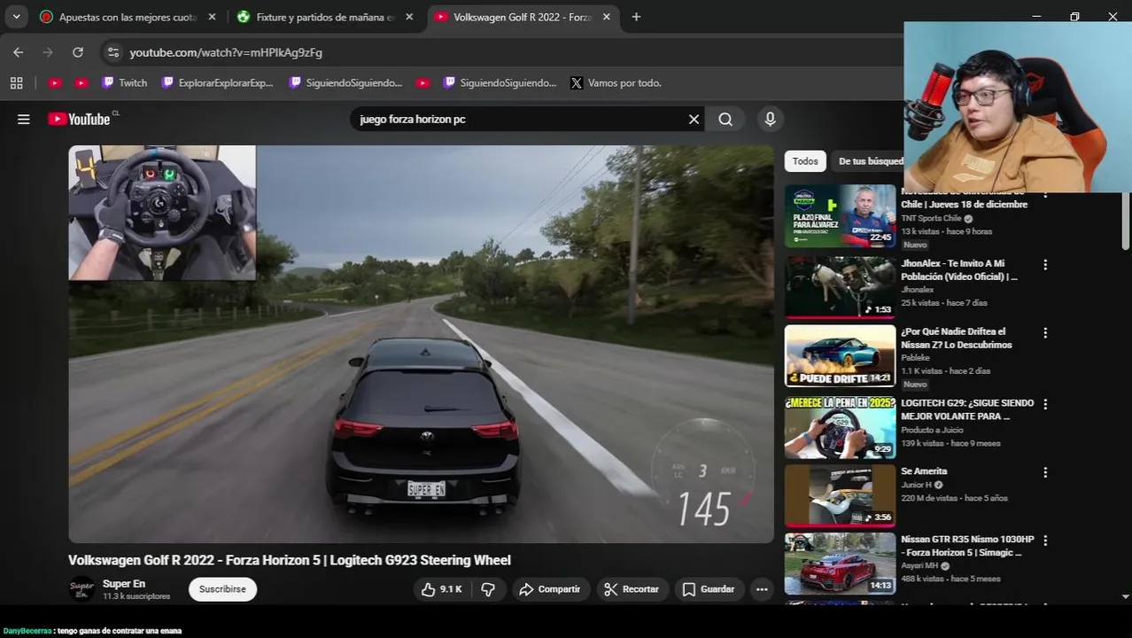Close the Volkswagen Golf R tab

pos(607,17)
